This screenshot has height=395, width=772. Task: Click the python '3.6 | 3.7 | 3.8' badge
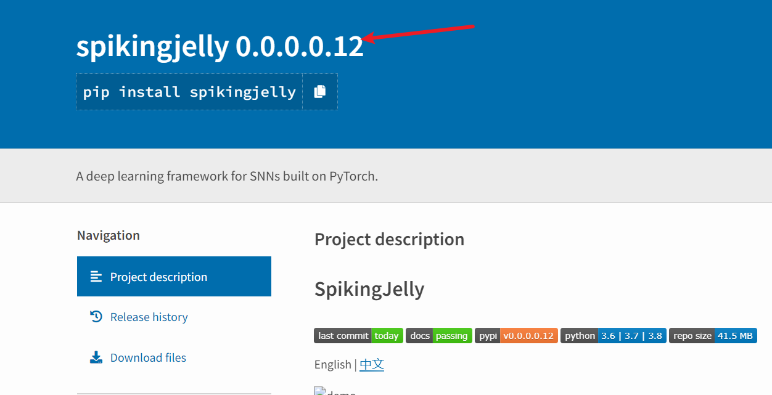coord(613,335)
